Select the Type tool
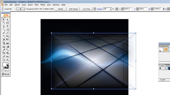170x95 pixels. (x=7, y=26)
